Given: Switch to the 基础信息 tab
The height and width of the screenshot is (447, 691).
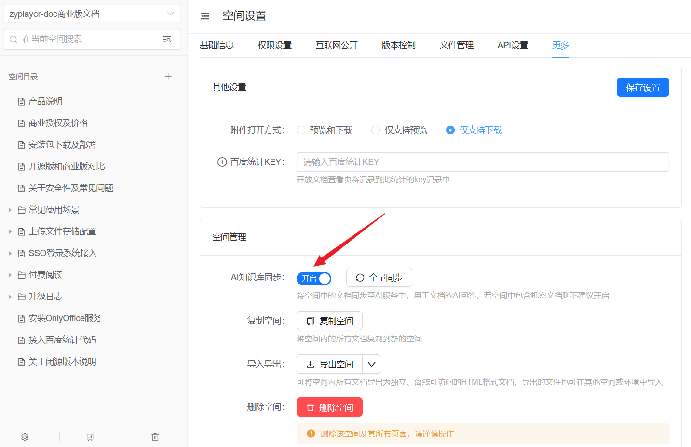Looking at the screenshot, I should click(217, 45).
